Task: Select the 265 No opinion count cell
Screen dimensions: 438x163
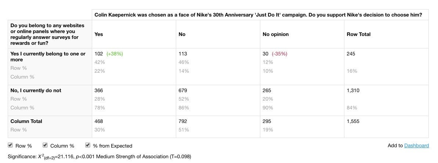Action: (x=267, y=90)
